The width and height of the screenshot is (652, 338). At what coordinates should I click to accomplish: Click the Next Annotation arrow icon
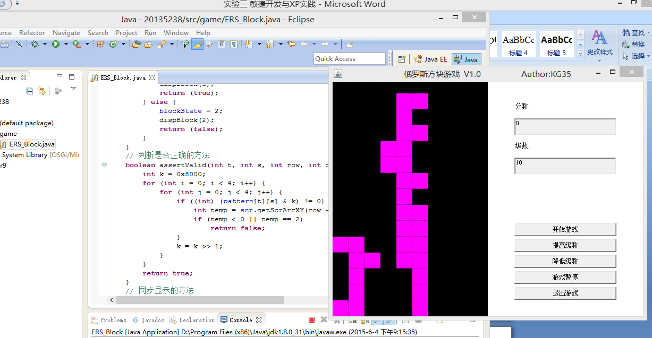click(248, 44)
